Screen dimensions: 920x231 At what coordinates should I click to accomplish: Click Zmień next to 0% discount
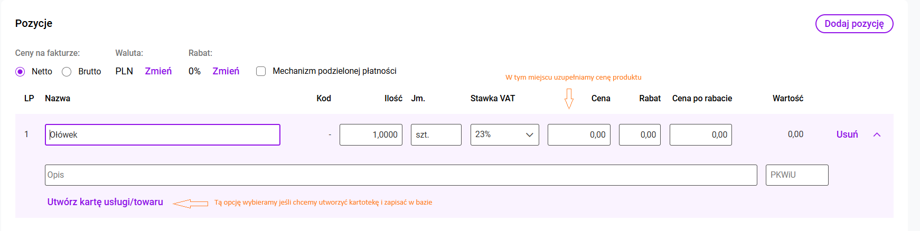point(226,71)
